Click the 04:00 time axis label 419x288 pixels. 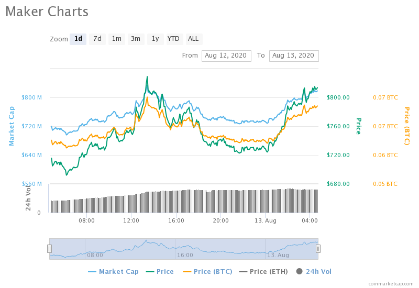[x=310, y=220]
